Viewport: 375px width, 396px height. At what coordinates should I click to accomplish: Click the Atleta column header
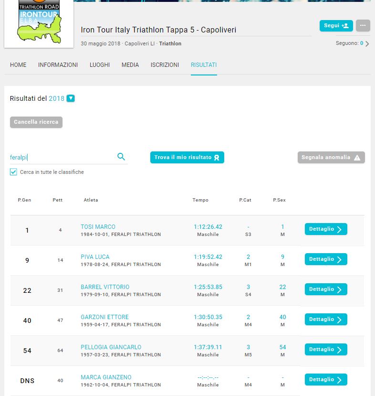[x=91, y=200]
